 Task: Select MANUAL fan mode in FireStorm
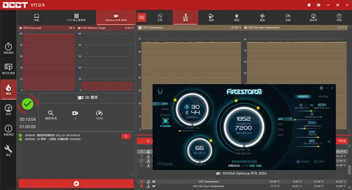165,109
